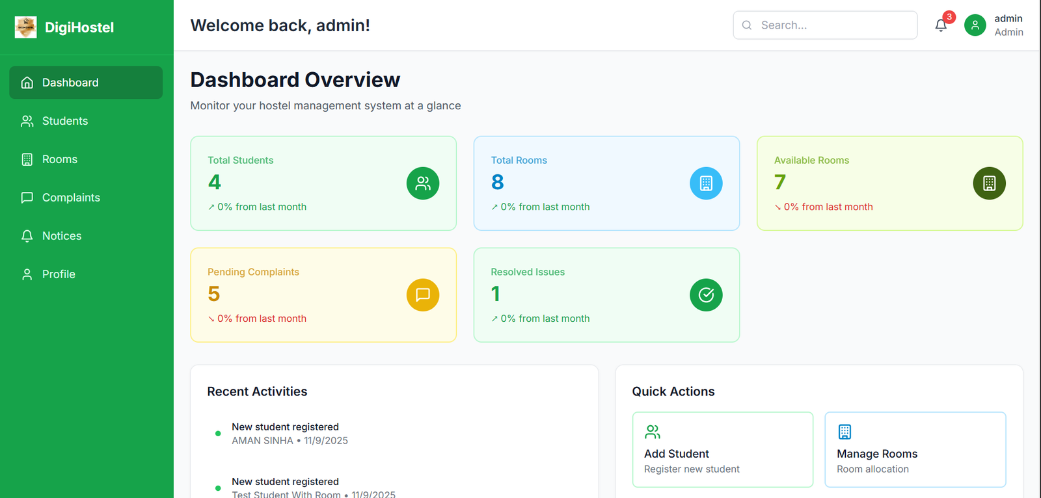This screenshot has height=498, width=1041.
Task: Click the DigiHostel brand title
Action: click(79, 27)
